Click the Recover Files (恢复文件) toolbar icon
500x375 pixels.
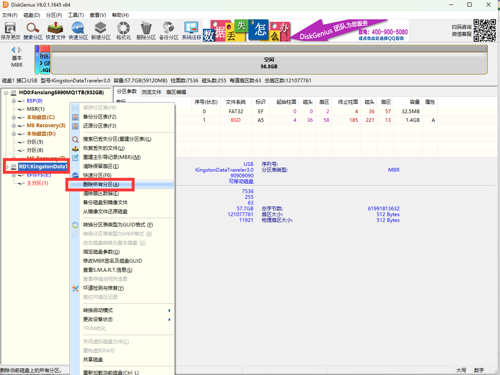point(56,28)
